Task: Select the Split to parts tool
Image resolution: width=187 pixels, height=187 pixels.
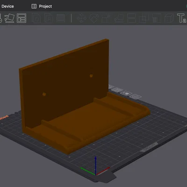Action: (49, 18)
